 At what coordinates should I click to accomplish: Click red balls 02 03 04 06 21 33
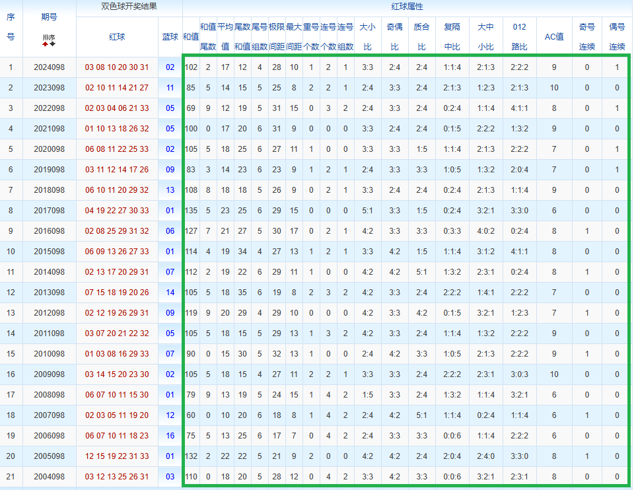coord(117,108)
